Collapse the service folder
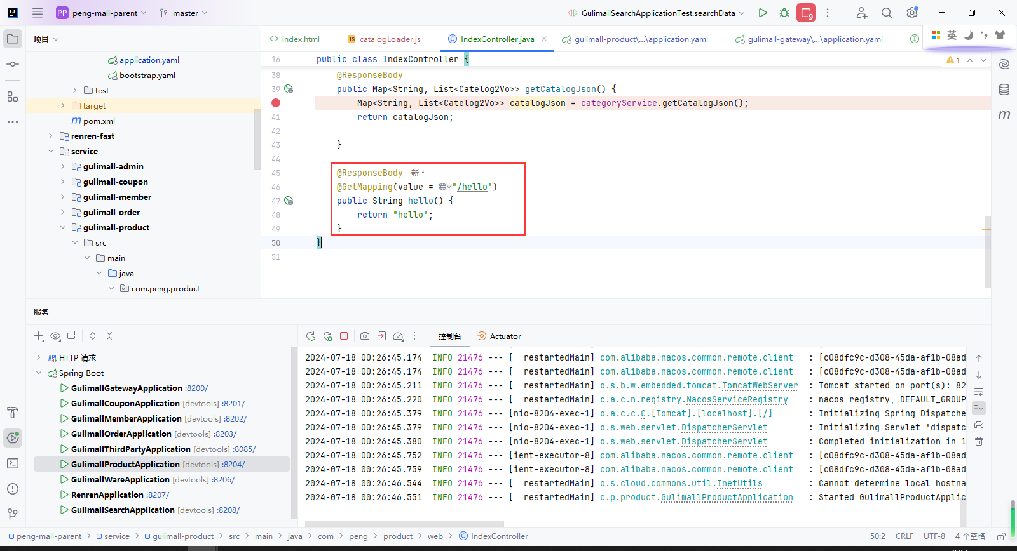 tap(51, 151)
